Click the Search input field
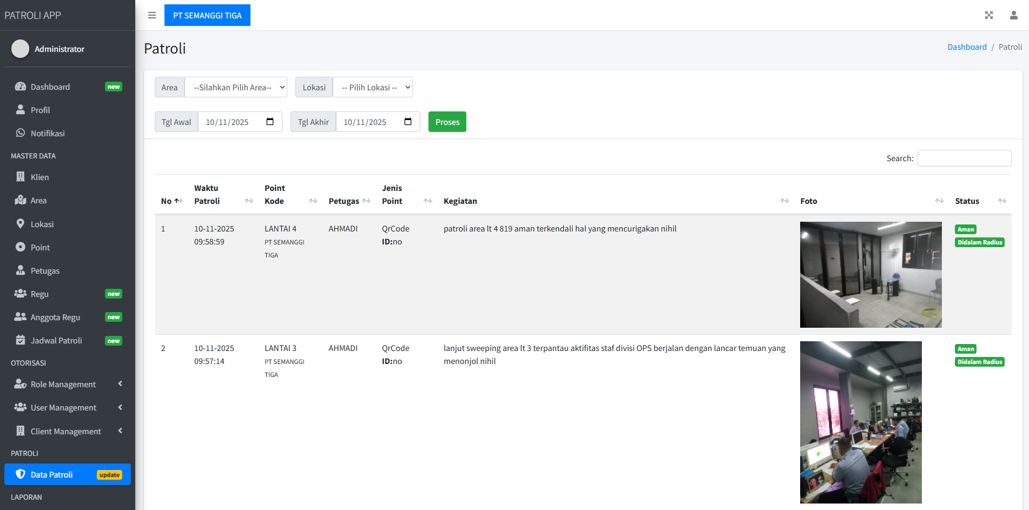This screenshot has height=510, width=1029. tap(964, 158)
